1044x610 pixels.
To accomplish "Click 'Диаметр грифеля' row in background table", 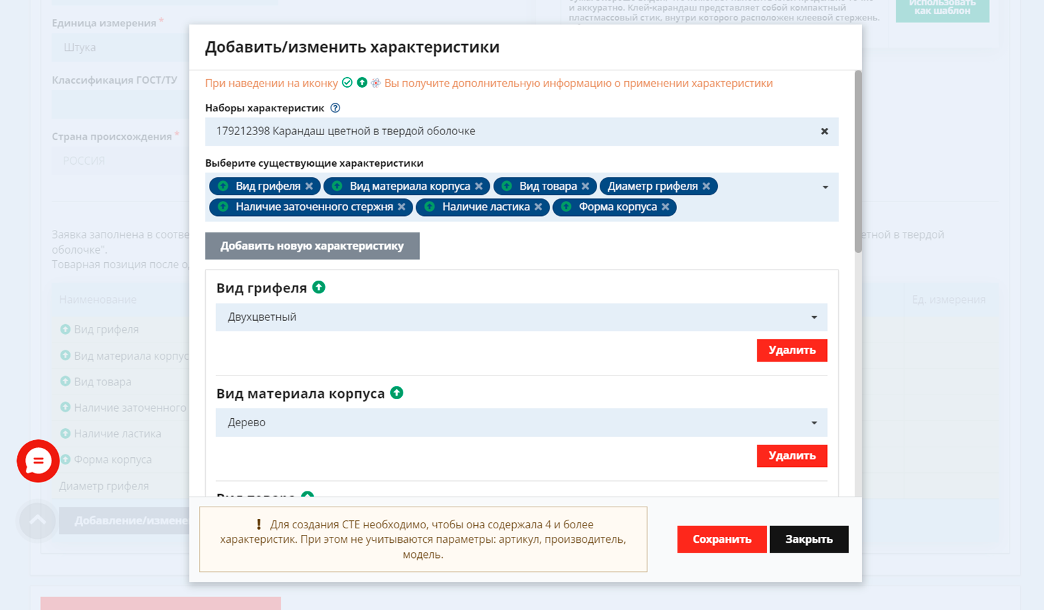I will tap(104, 486).
